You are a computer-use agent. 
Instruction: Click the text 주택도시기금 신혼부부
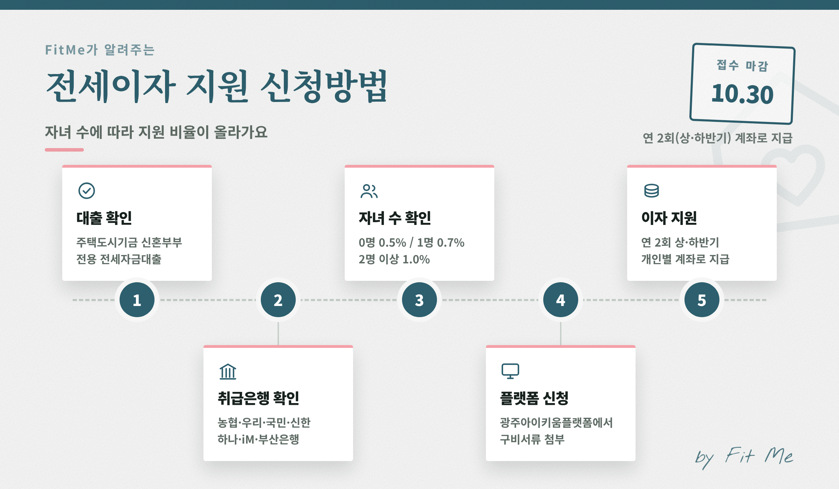(x=129, y=242)
